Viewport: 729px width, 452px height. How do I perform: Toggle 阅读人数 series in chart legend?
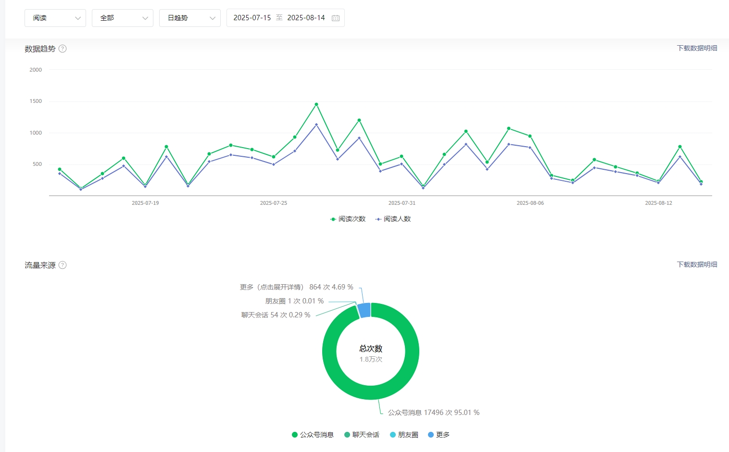(393, 219)
